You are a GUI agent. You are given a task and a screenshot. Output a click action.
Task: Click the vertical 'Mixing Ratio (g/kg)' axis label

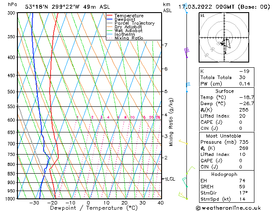click(x=171, y=122)
